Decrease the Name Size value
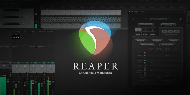The image size is (190, 95). pos(136,41)
